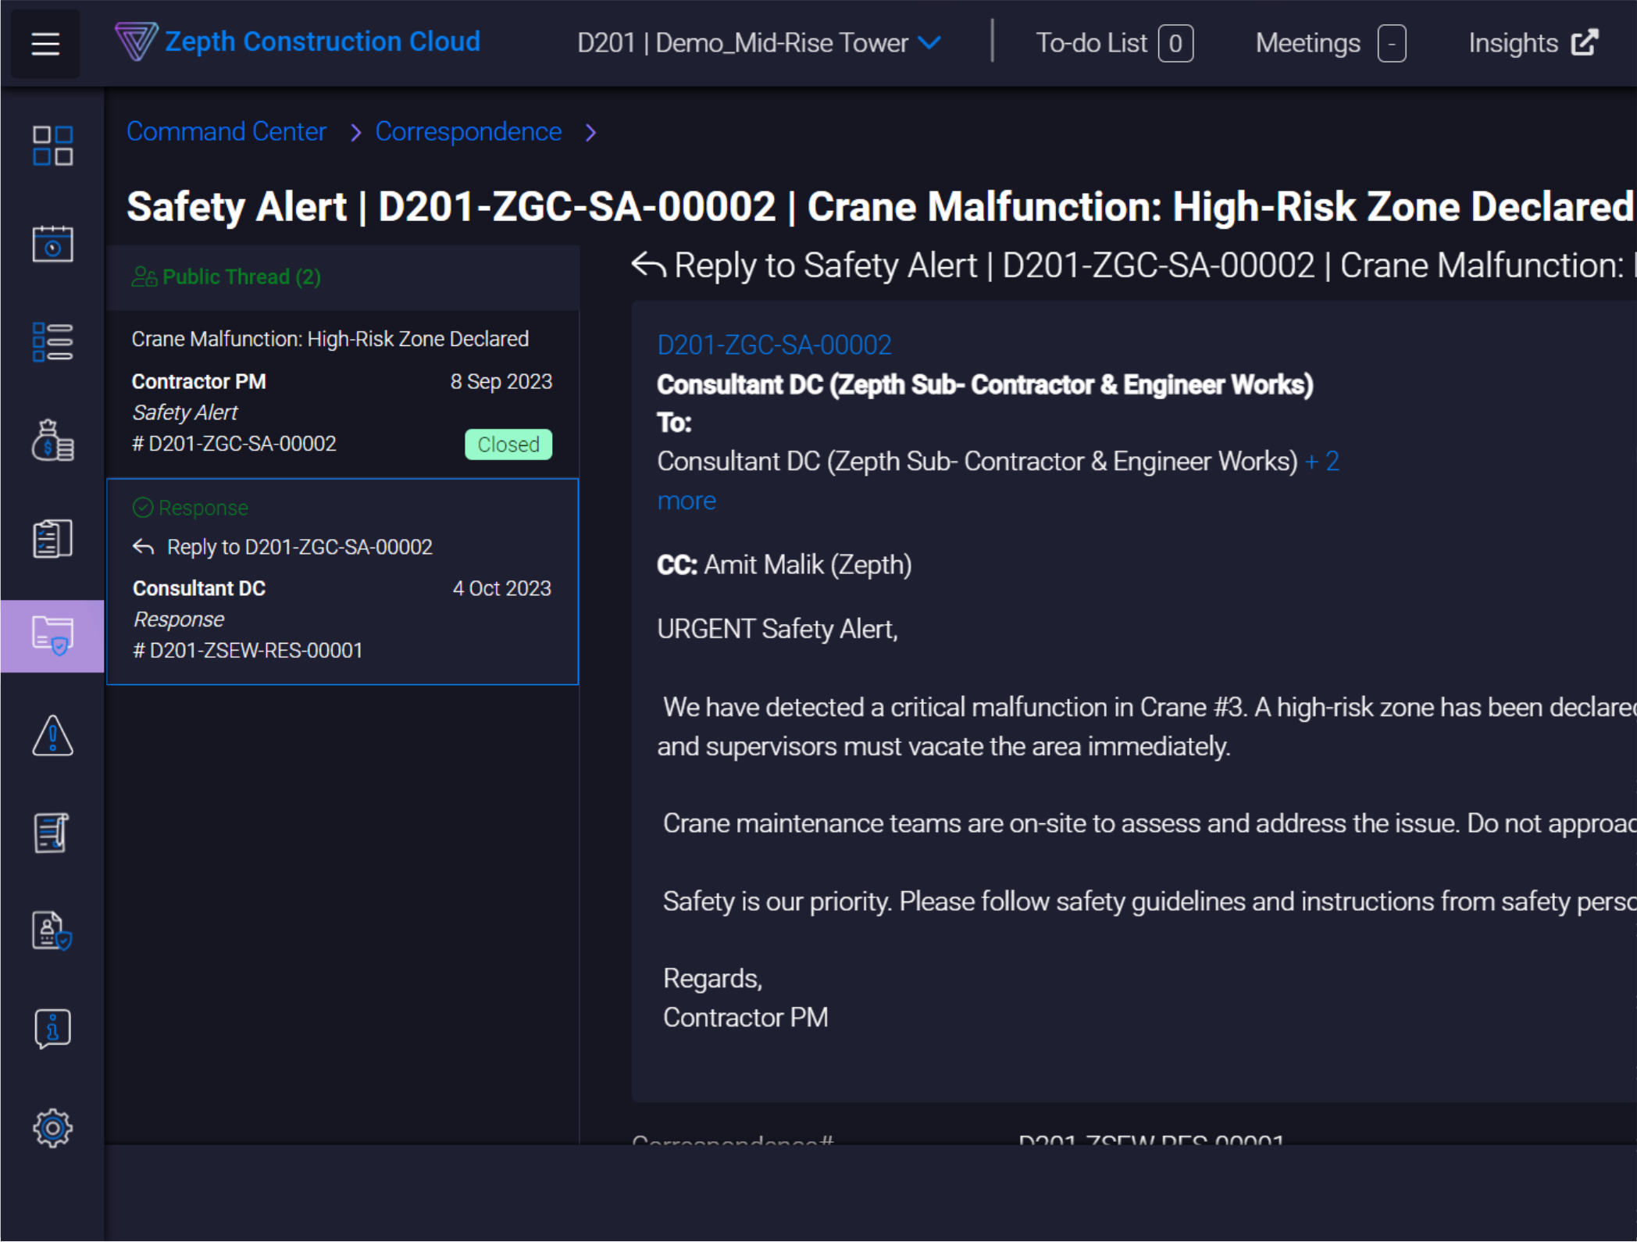Open the money bag cost icon
This screenshot has height=1242, width=1637.
[52, 441]
